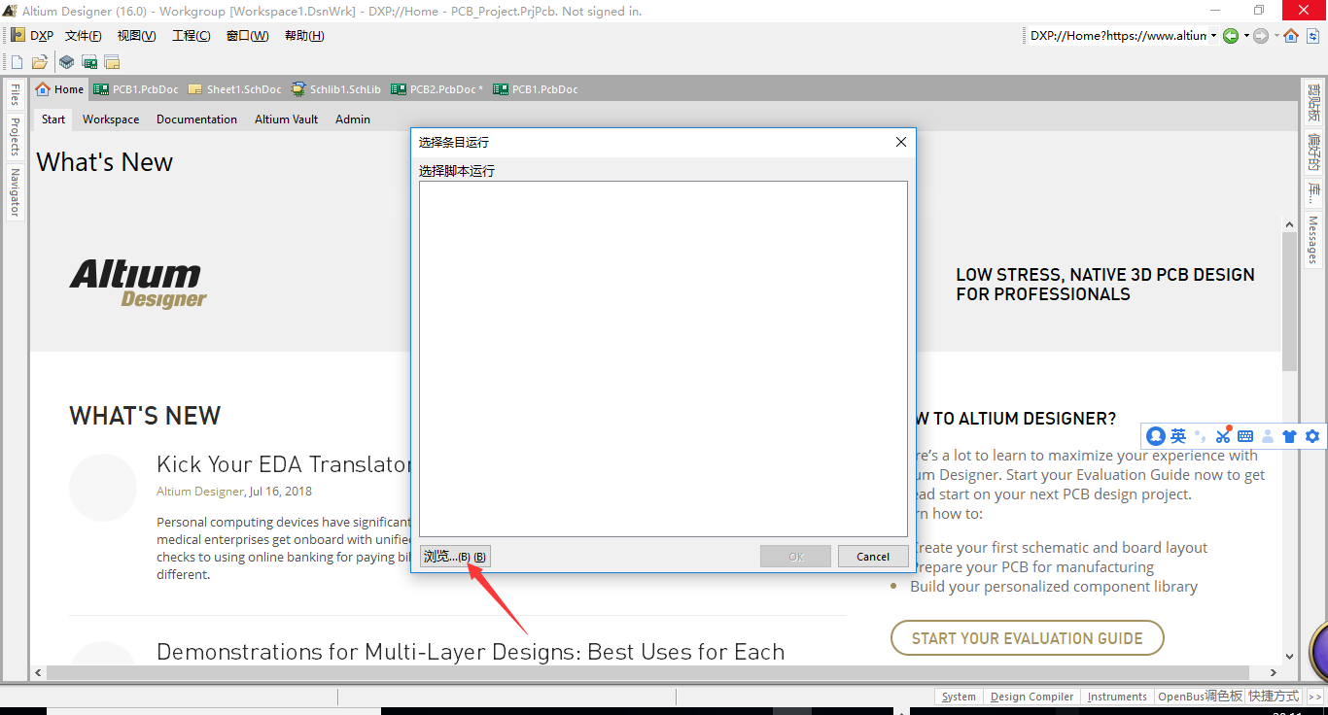Click inside the script list box
The image size is (1328, 715).
pyautogui.click(x=663, y=358)
